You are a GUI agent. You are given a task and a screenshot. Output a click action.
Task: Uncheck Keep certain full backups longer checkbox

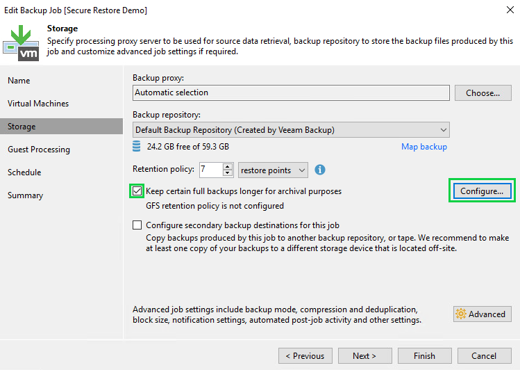[x=137, y=191]
